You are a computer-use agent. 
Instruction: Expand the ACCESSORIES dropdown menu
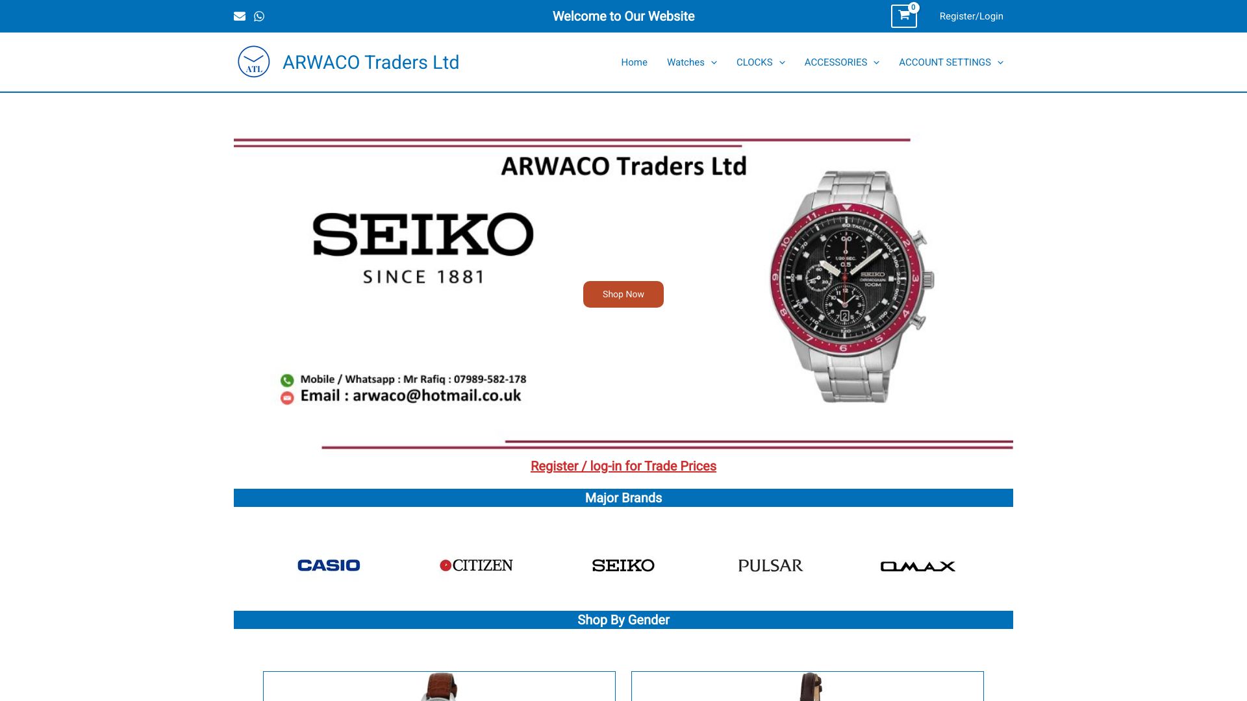(x=842, y=62)
